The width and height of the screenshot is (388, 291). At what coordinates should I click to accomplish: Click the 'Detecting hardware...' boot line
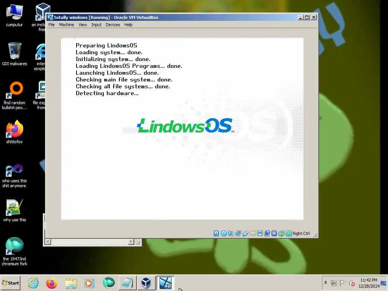tap(107, 93)
